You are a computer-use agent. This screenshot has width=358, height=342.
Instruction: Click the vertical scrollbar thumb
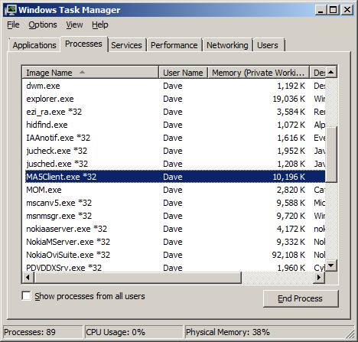pos(331,155)
